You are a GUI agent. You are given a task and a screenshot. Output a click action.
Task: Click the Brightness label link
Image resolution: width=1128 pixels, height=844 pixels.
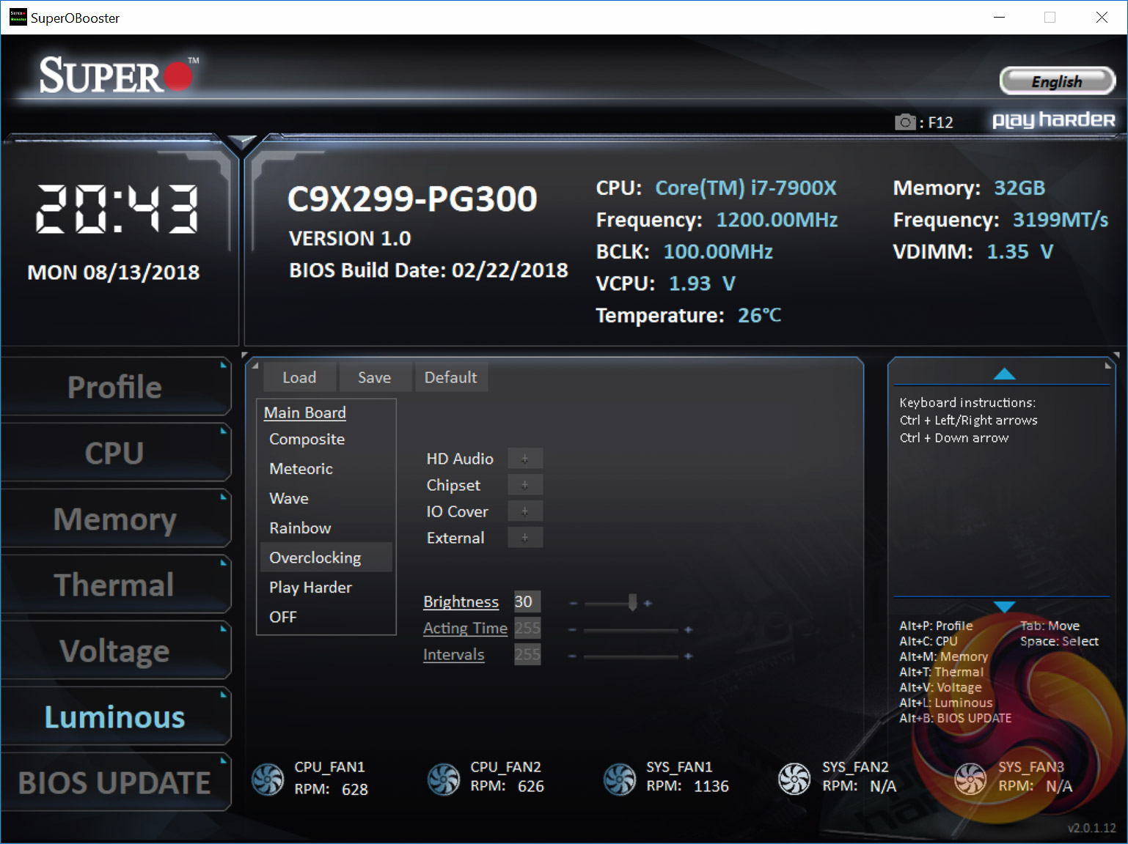point(461,601)
